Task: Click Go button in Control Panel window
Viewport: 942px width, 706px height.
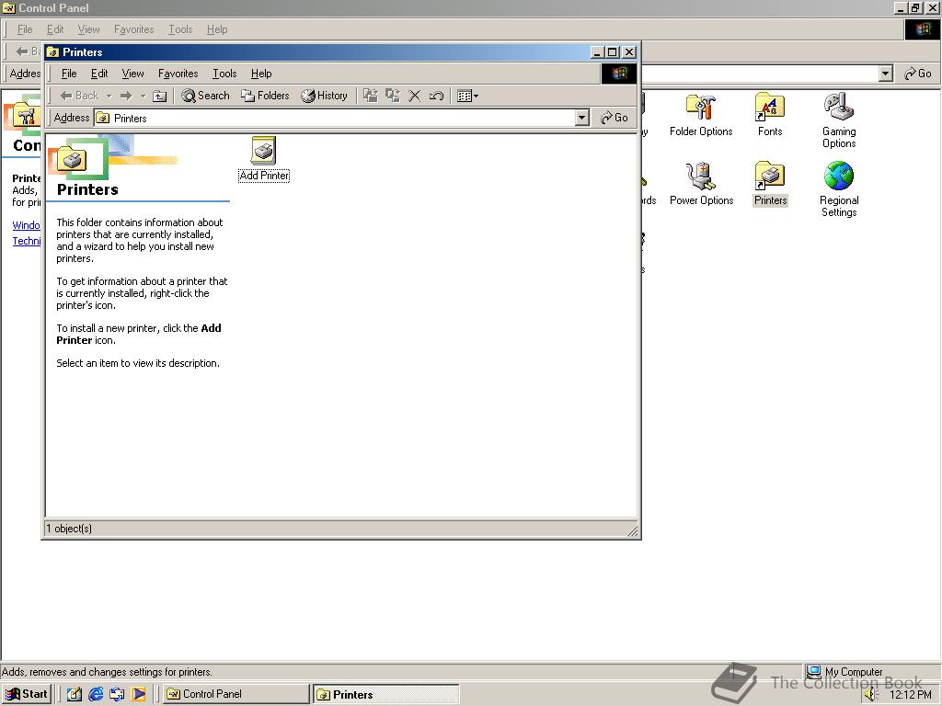Action: [x=918, y=74]
